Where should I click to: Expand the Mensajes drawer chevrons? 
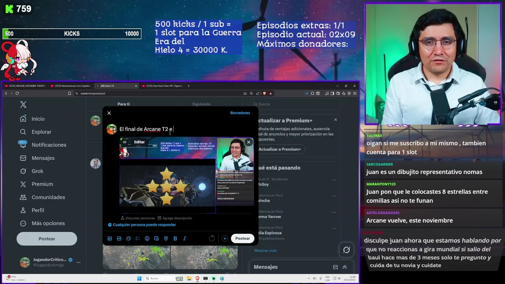[344, 267]
